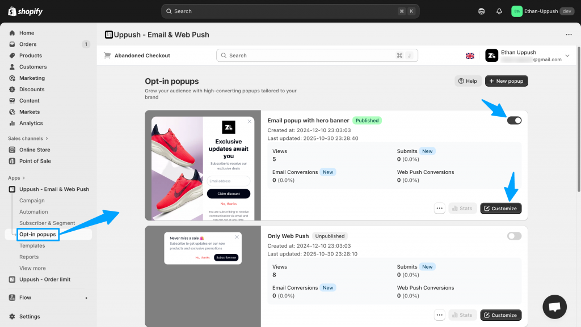
Task: Open the Campaign menu item
Action: [x=32, y=201]
